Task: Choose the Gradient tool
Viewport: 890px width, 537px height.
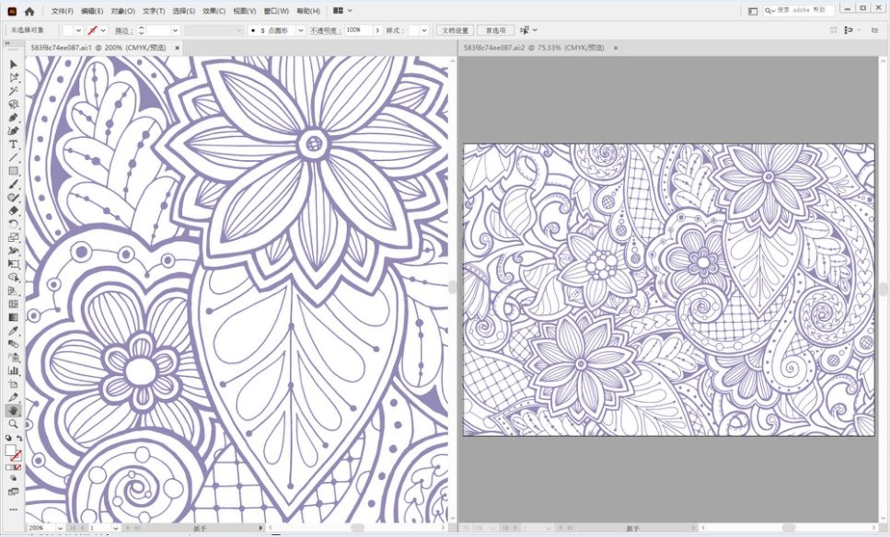Action: click(13, 317)
